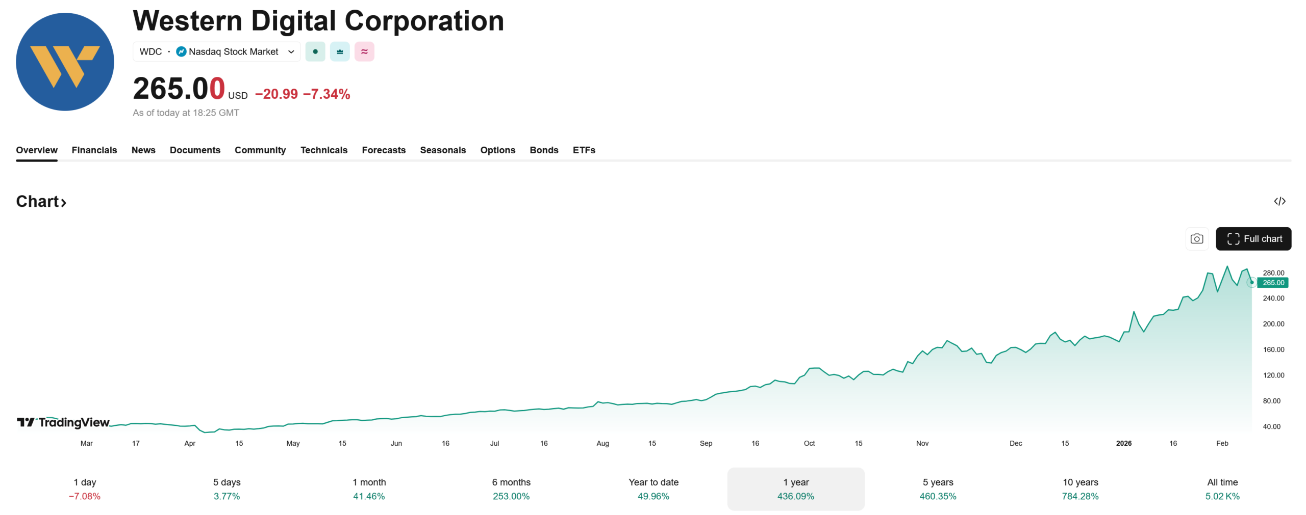Viewport: 1306px width, 515px height.
Task: Select the 1 year range
Action: [x=796, y=489]
